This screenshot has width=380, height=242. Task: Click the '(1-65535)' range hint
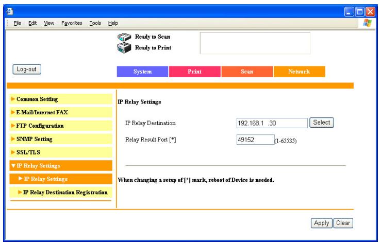click(x=286, y=141)
